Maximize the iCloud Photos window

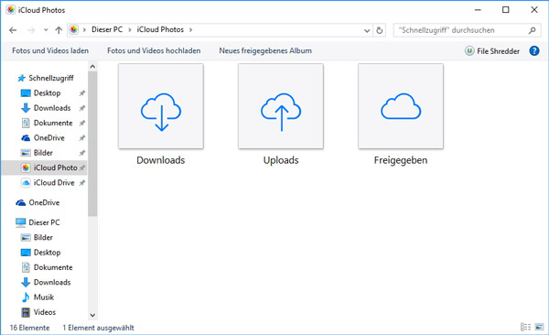506,10
